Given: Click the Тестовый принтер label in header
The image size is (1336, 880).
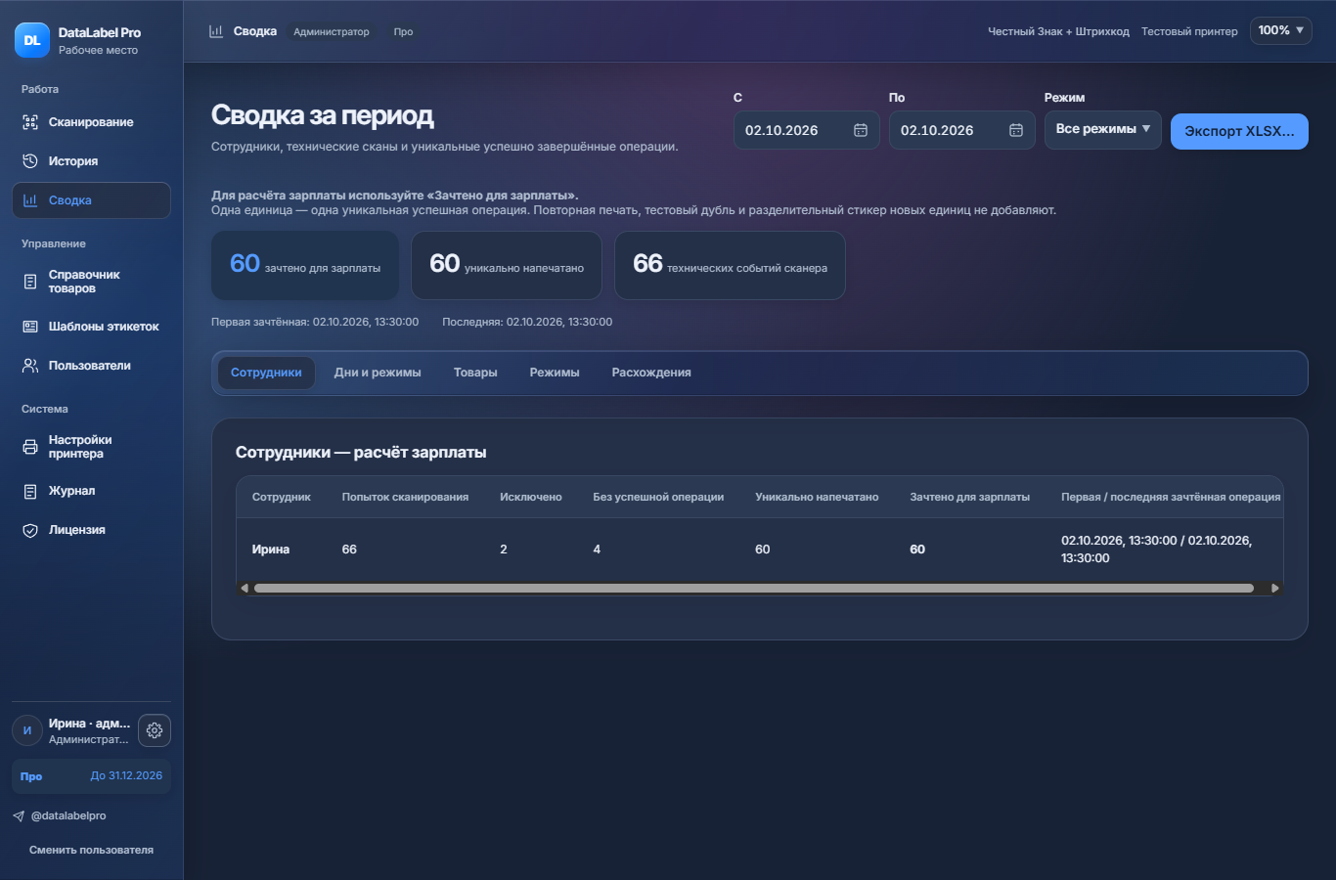Looking at the screenshot, I should pyautogui.click(x=1189, y=31).
